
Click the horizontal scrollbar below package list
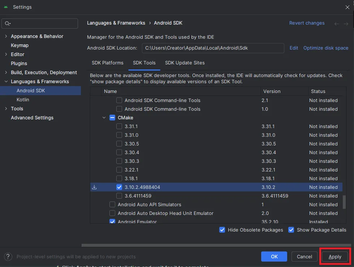(x=216, y=245)
